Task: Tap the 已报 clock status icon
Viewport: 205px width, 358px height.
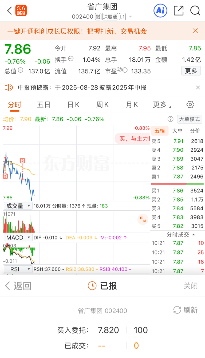Action: pos(92,286)
